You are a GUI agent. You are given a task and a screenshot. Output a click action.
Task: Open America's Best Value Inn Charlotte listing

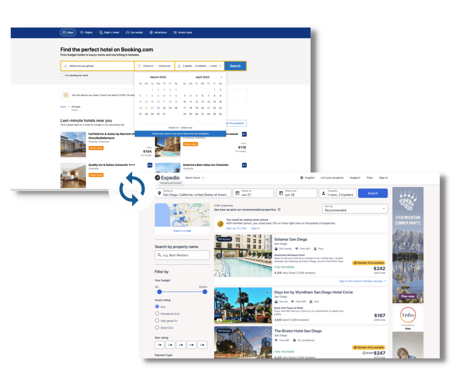206,165
